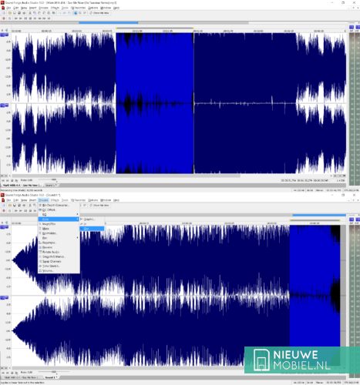Click Paste icon in top window toolbar
Image resolution: width=360 pixels, height=385 pixels.
[x=39, y=13]
